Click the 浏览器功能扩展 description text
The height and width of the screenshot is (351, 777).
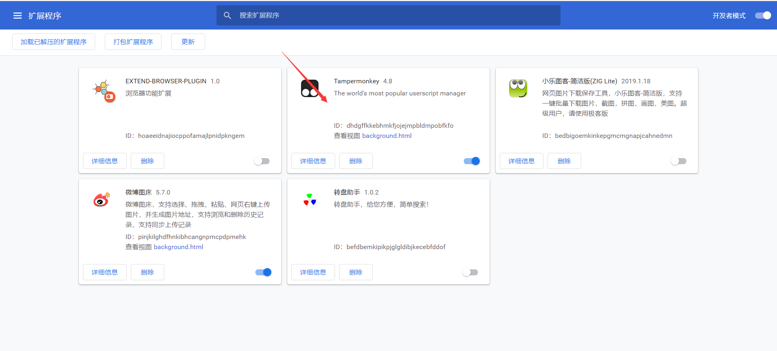[x=149, y=93]
